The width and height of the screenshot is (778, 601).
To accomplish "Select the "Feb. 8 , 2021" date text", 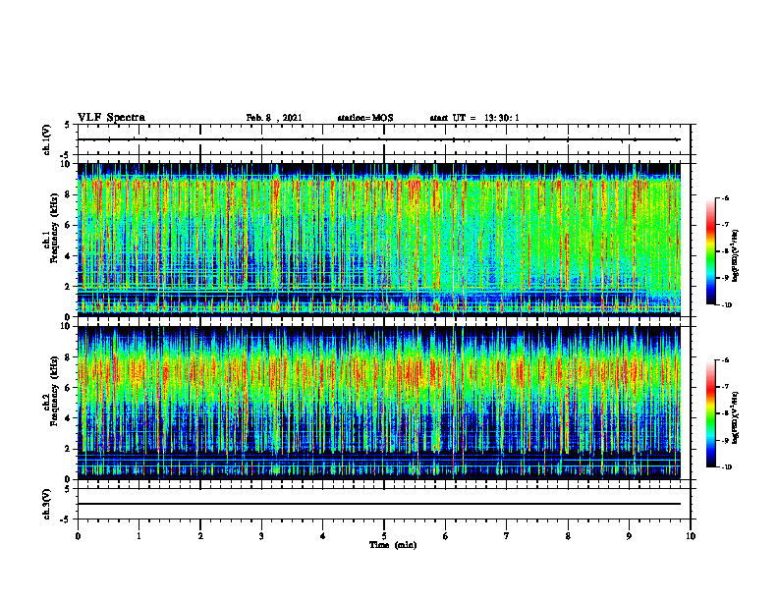I will [x=274, y=118].
